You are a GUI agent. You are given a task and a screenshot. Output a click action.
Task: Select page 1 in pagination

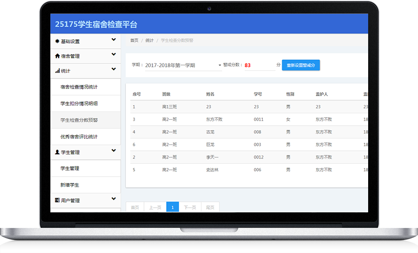coord(172,207)
